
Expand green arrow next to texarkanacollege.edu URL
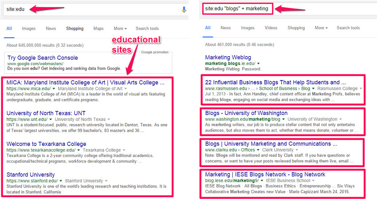point(79,150)
